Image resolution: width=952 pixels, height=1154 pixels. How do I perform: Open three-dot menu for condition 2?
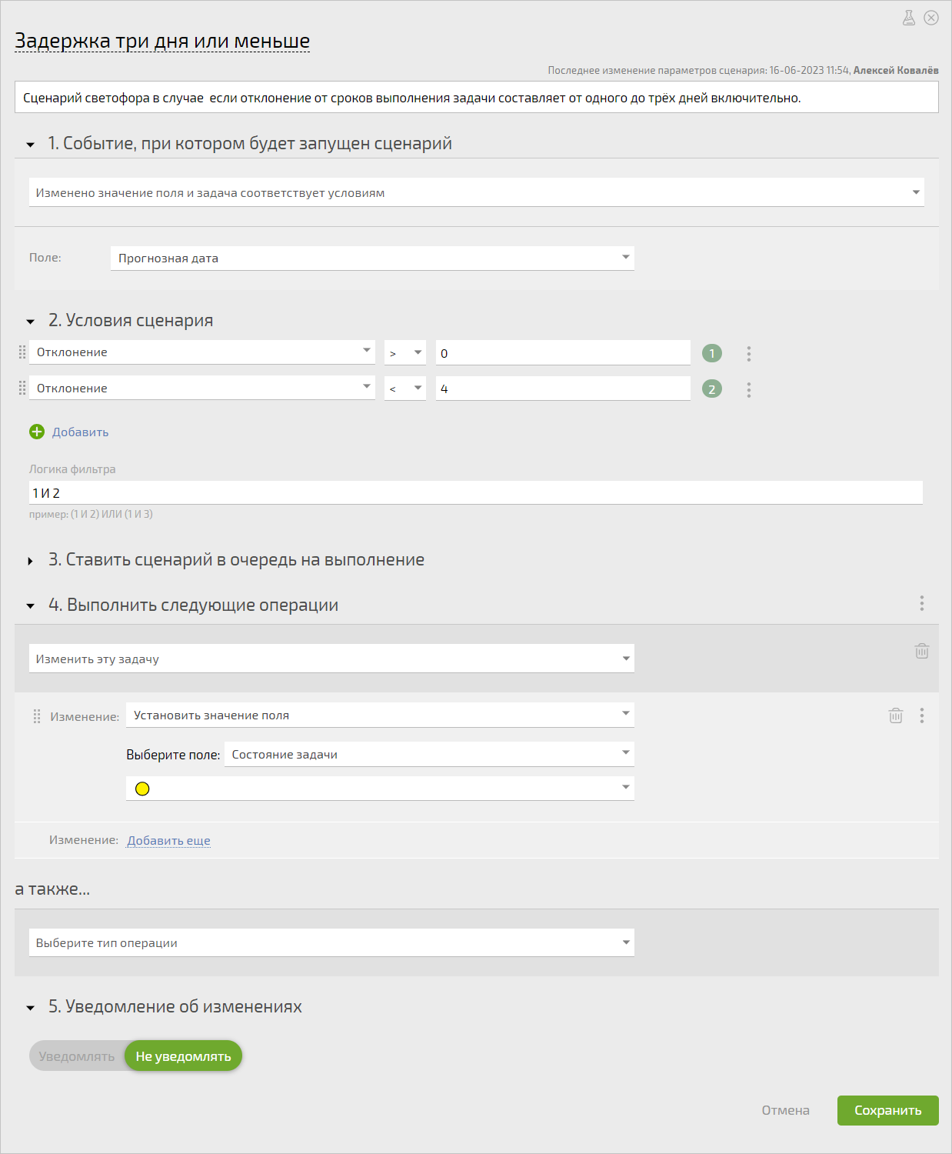pyautogui.click(x=748, y=390)
